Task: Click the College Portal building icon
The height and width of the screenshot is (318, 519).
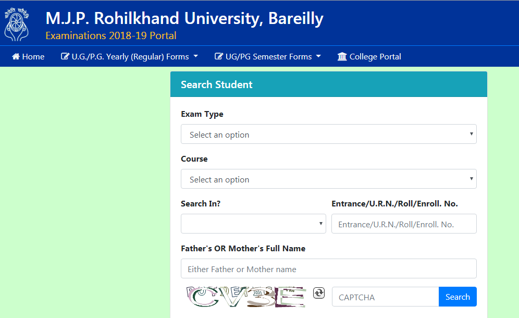Action: pos(342,57)
